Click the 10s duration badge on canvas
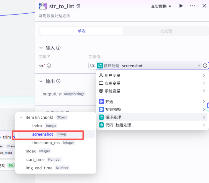 click(x=11, y=165)
